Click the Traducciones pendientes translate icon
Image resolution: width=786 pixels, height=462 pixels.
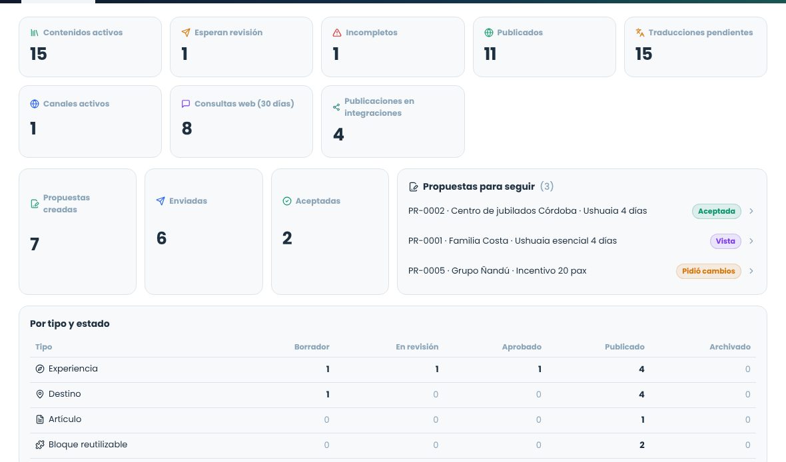point(640,33)
